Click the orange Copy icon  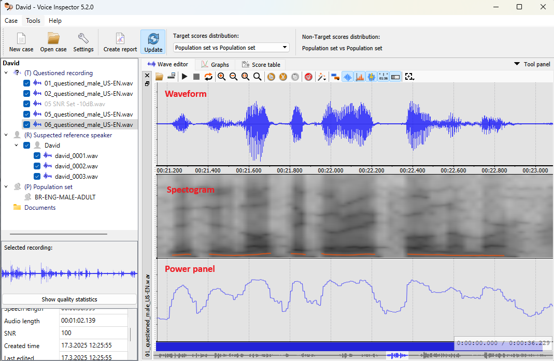(x=271, y=77)
